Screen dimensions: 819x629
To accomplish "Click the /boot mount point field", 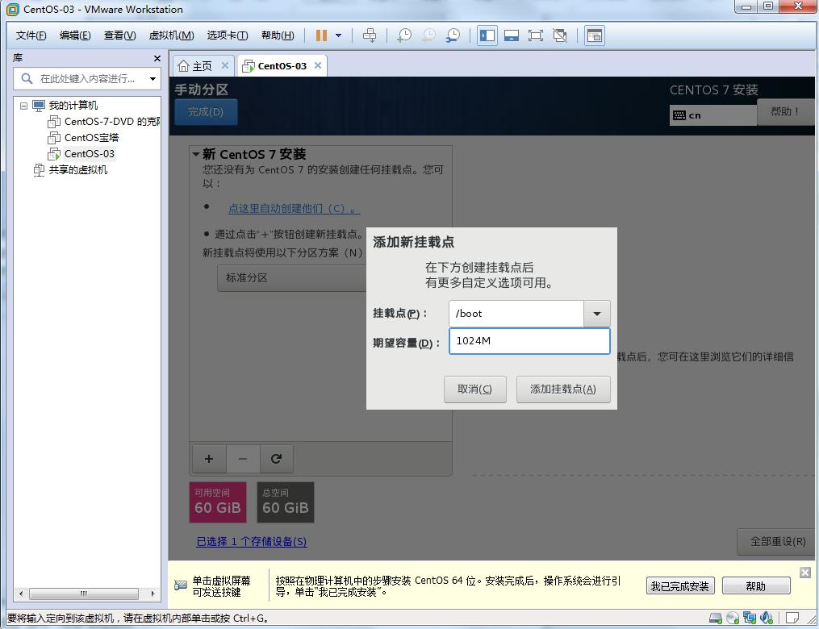I will 516,314.
